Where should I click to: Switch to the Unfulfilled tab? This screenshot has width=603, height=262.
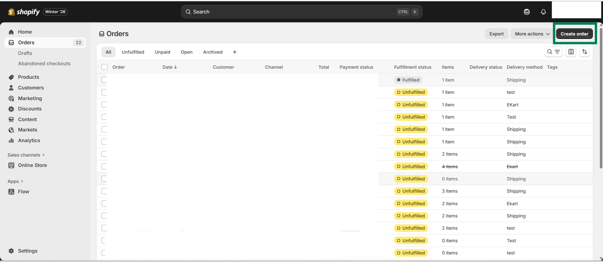click(133, 52)
